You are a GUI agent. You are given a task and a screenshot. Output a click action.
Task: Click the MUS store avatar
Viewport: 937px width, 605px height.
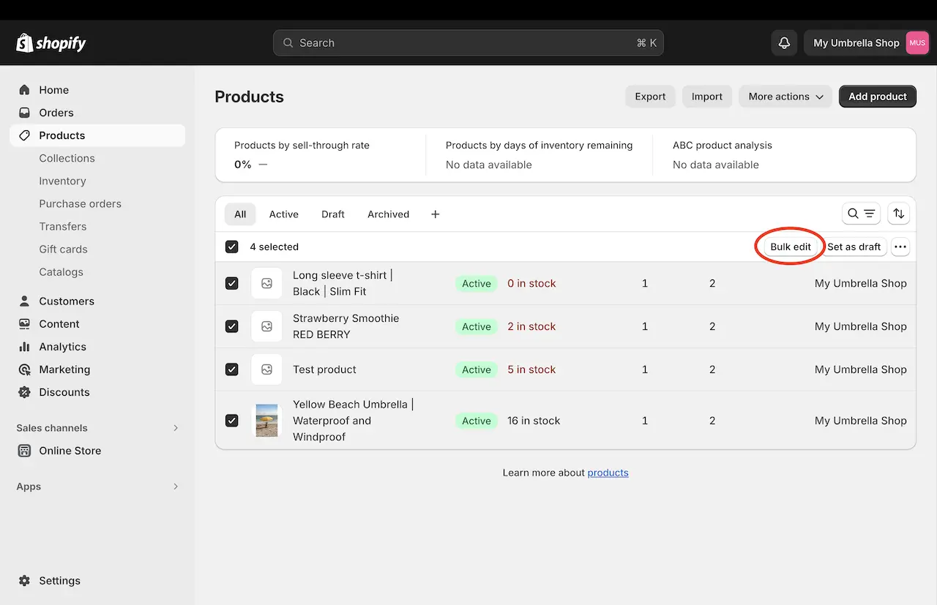click(x=917, y=43)
